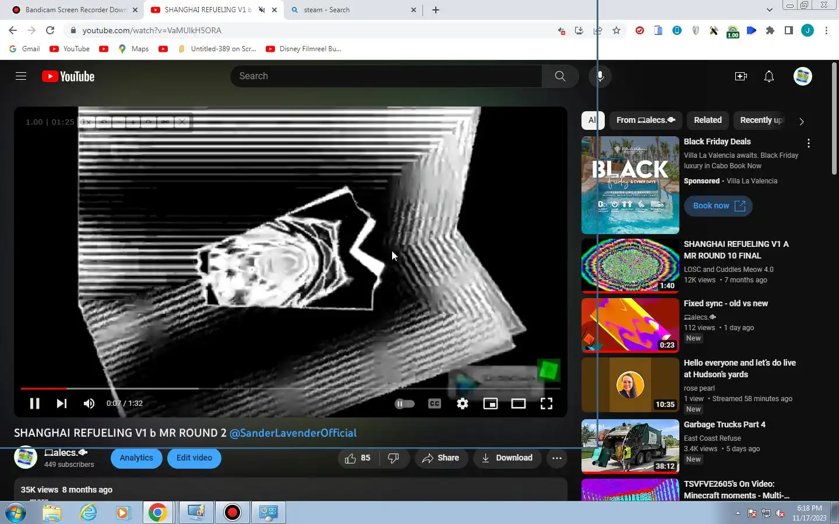Like the video with thumbs up
This screenshot has height=524, width=839.
coord(358,458)
